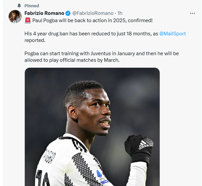This screenshot has height=186, width=202.
Task: Click the pushpin icon beside Pinned
Action: (19, 6)
